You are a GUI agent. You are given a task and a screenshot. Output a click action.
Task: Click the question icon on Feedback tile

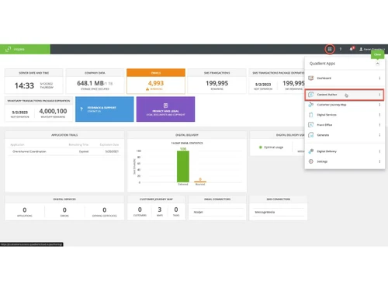(81, 109)
